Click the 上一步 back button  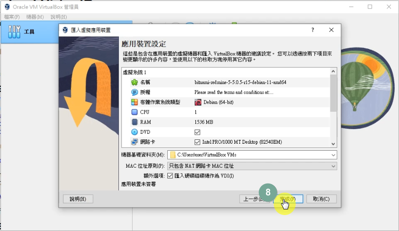254,199
